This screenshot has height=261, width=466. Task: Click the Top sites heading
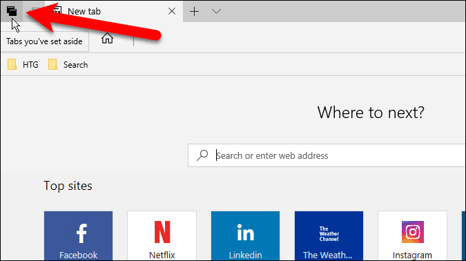pos(68,186)
